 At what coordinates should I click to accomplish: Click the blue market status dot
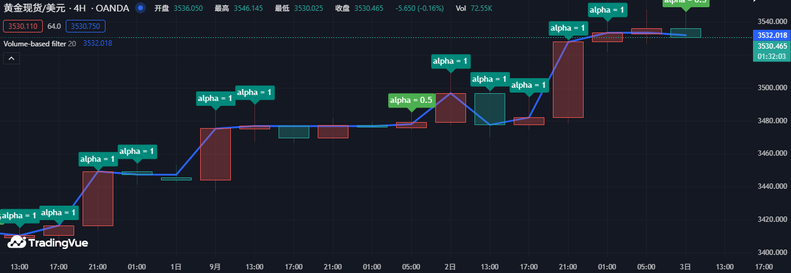coord(140,8)
